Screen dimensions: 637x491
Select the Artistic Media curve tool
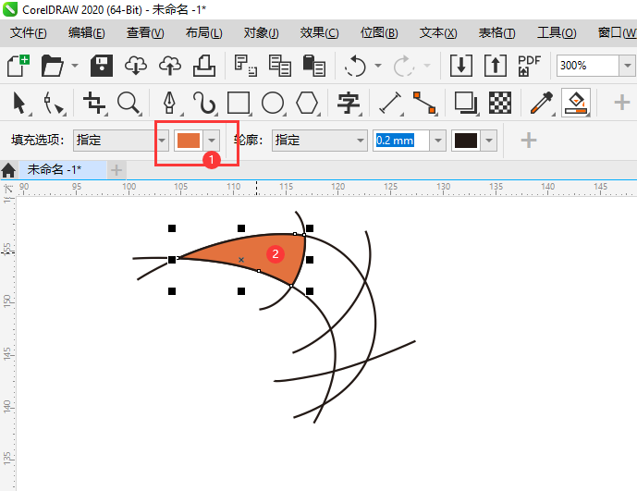204,103
